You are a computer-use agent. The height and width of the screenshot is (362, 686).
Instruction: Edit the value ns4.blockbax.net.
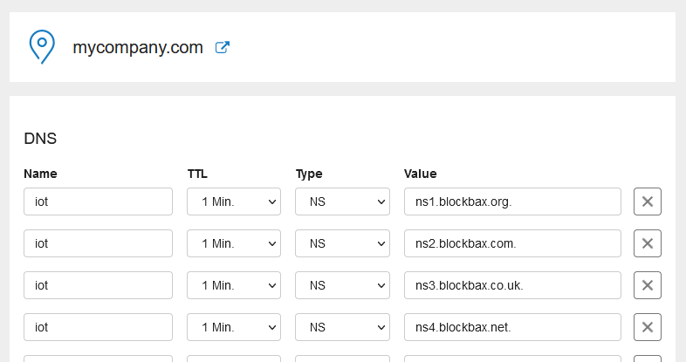click(x=512, y=327)
